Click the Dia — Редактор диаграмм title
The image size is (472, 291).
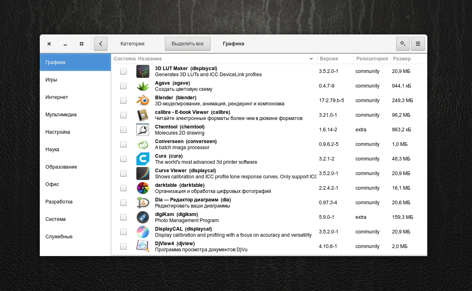[193, 200]
